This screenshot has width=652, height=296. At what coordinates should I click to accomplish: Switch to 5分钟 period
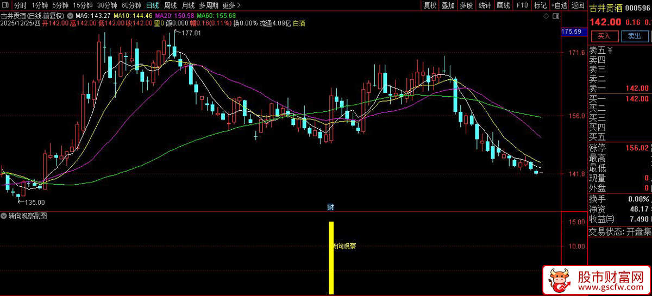tap(60, 5)
